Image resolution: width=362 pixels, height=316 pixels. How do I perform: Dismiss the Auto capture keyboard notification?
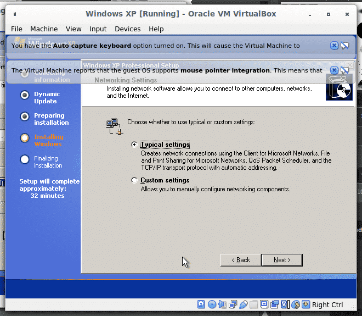[334, 46]
